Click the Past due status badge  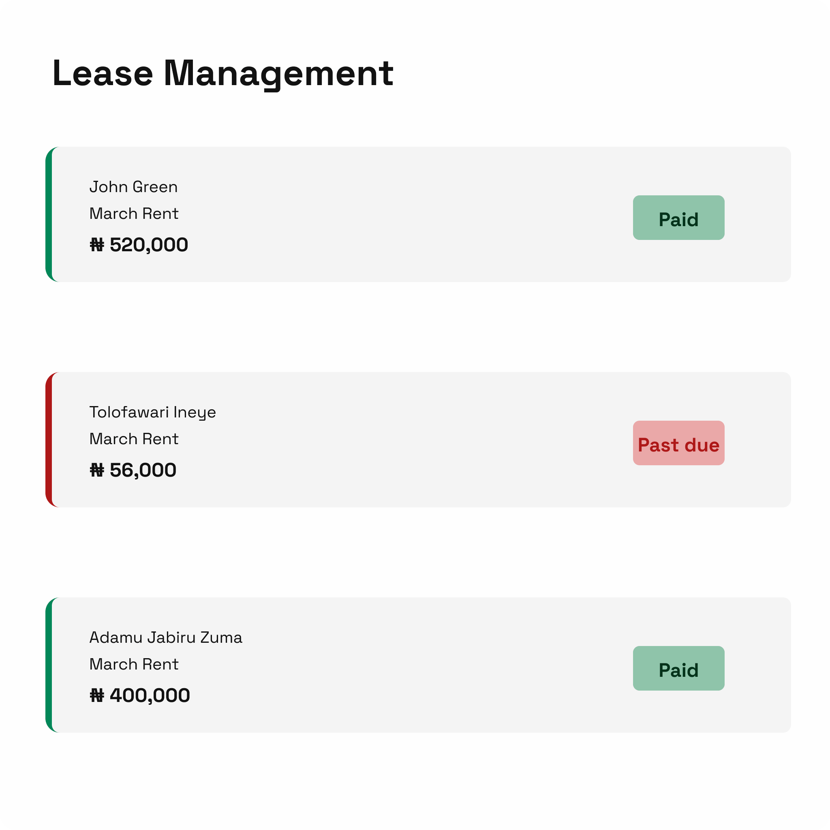pos(678,443)
